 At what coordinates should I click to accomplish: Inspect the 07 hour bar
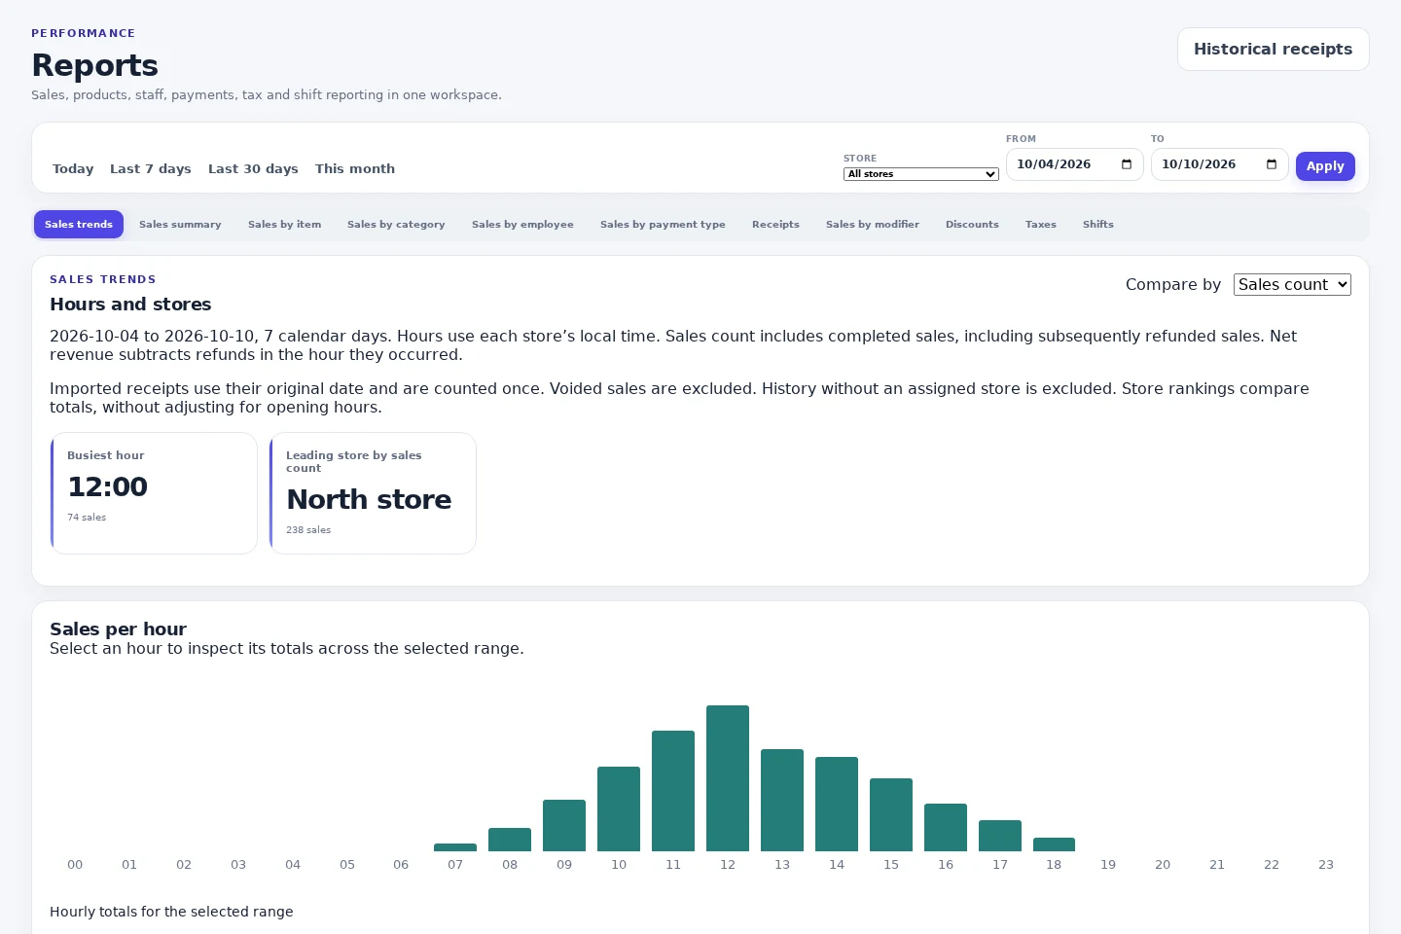coord(455,847)
